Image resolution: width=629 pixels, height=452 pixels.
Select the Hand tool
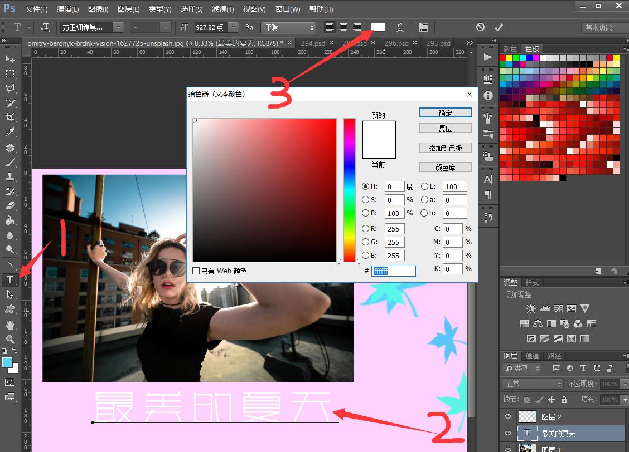tap(10, 325)
